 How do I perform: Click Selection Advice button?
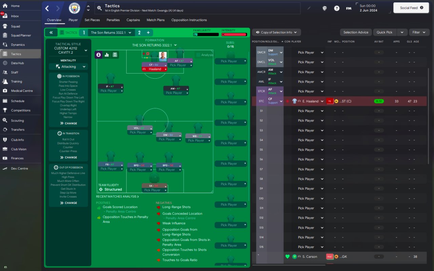coord(356,33)
